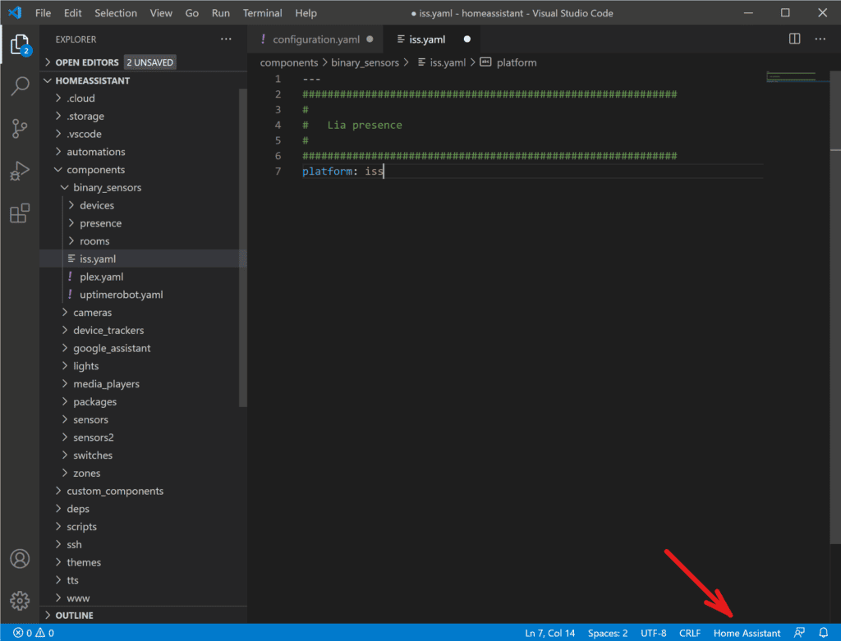Split the editor to the right
The width and height of the screenshot is (841, 641).
point(794,39)
